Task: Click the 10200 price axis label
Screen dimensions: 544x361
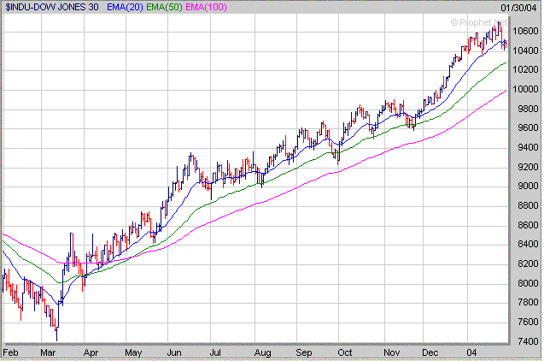Action: [x=525, y=69]
